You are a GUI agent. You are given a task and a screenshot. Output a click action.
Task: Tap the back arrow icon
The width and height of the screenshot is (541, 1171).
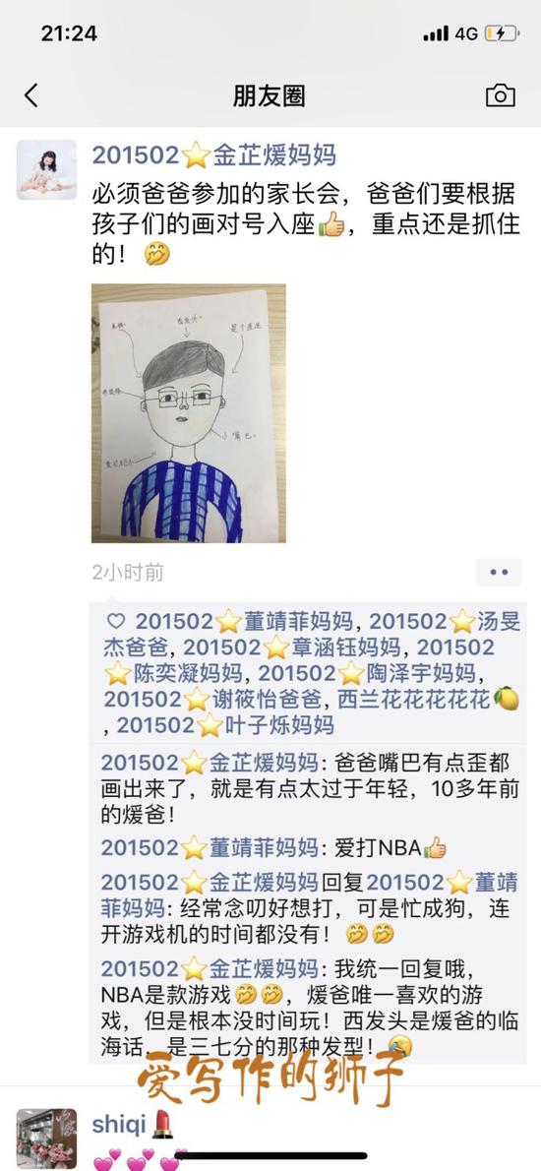coord(30,95)
